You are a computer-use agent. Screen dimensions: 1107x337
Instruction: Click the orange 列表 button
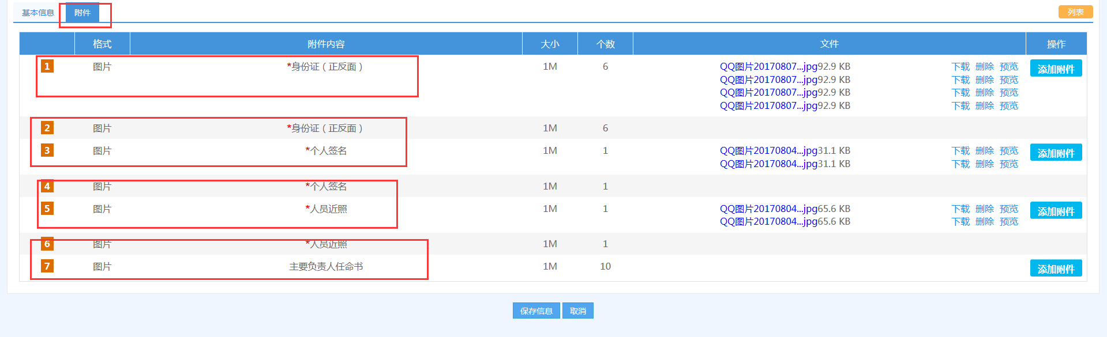click(x=1075, y=12)
